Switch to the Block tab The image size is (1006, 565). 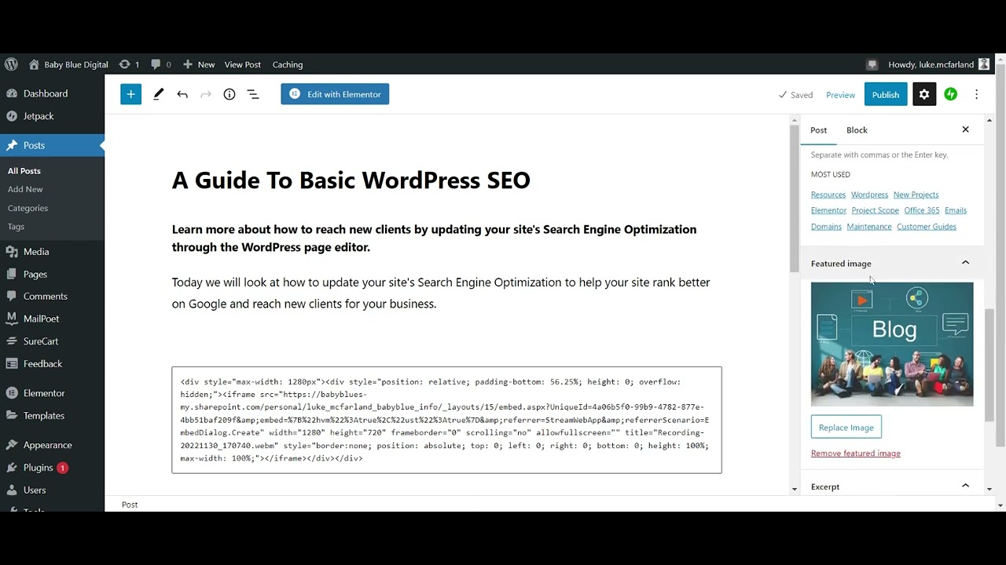click(x=857, y=130)
